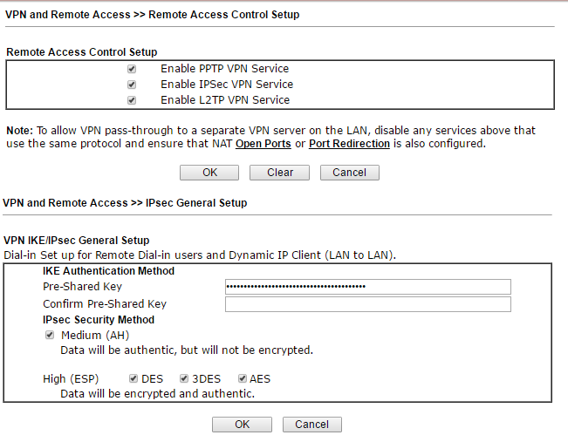Uncheck the Medium (AH) security method
The height and width of the screenshot is (435, 568).
coord(50,335)
